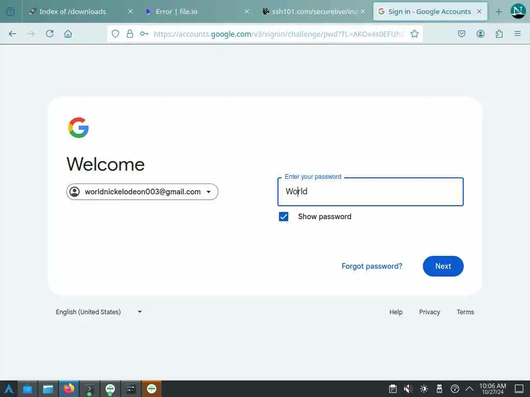Open the taskbar clock showing 10:06 AM
The width and height of the screenshot is (530, 397).
pos(493,389)
